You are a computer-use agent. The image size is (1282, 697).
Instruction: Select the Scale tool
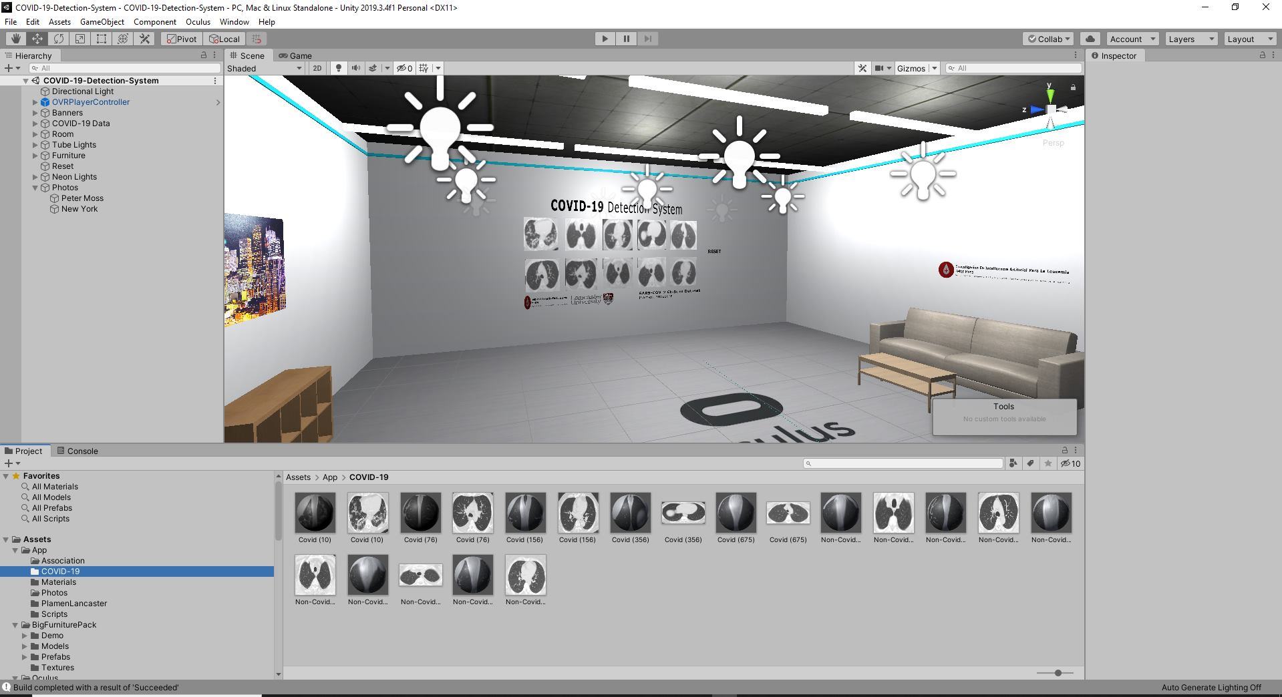pos(80,39)
